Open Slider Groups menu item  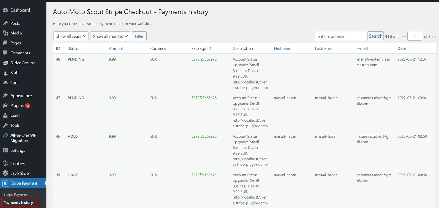[x=23, y=63]
